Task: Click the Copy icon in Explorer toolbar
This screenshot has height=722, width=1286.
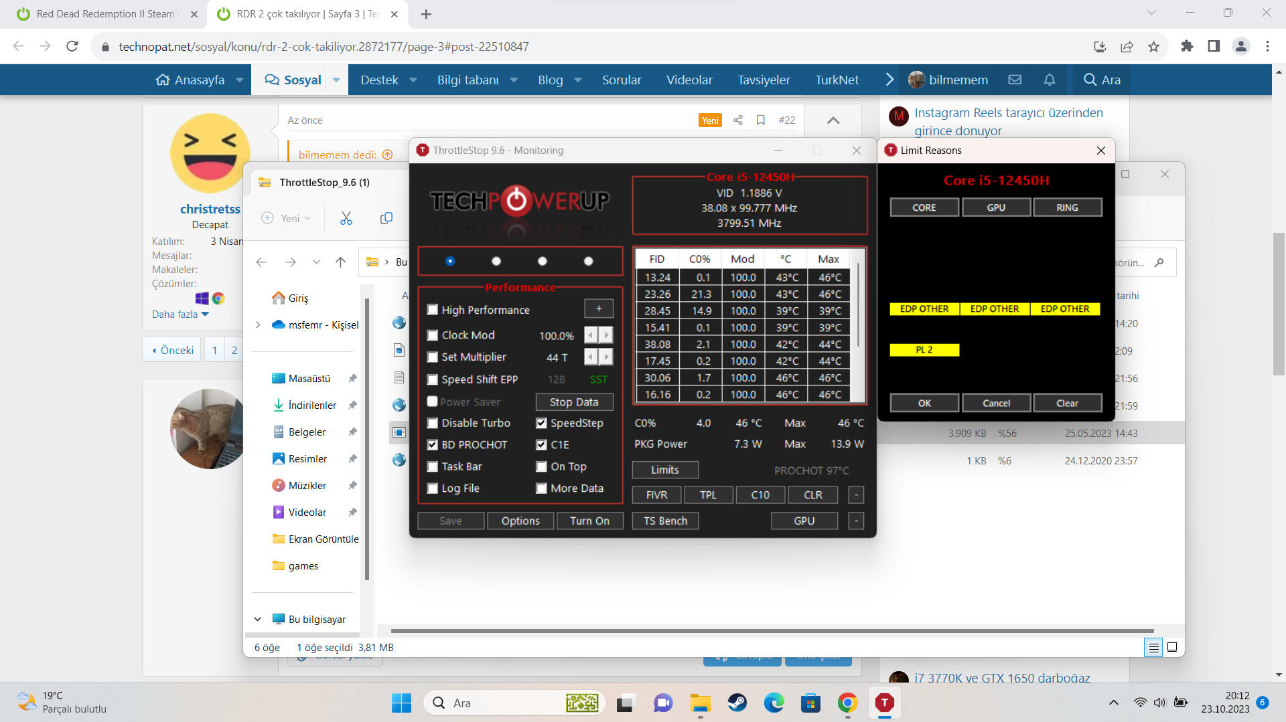Action: pos(386,218)
